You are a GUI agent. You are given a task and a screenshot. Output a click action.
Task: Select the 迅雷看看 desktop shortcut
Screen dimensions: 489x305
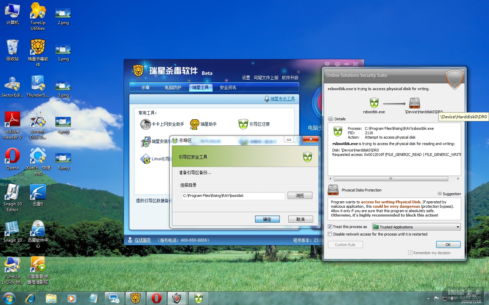point(38,270)
